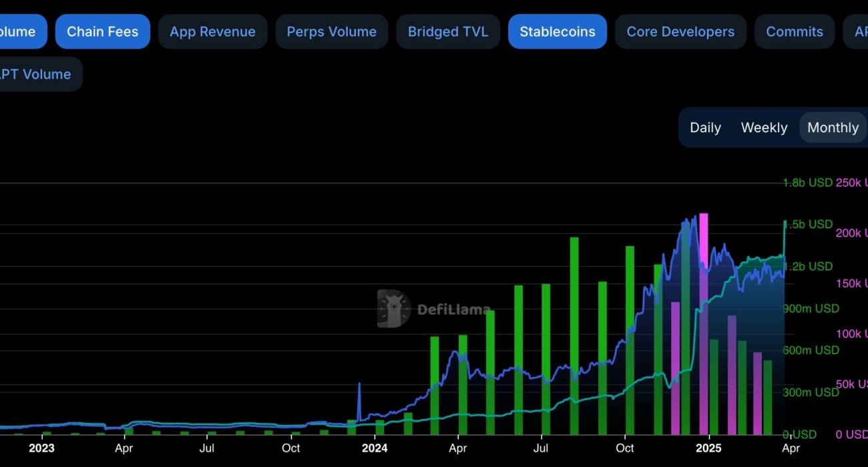Choose the Monthly interval option
Image resolution: width=868 pixels, height=467 pixels.
[x=833, y=127]
